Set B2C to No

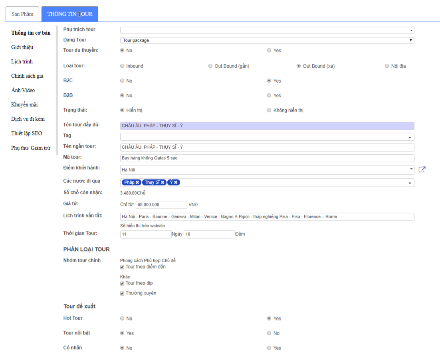(122, 81)
